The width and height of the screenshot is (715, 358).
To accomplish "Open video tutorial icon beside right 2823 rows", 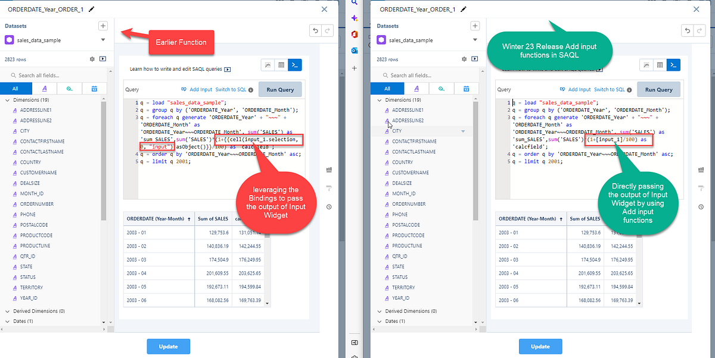I will click(x=475, y=59).
